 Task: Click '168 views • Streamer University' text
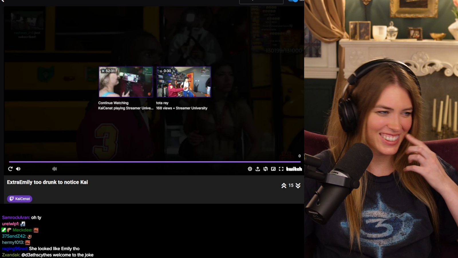(182, 108)
